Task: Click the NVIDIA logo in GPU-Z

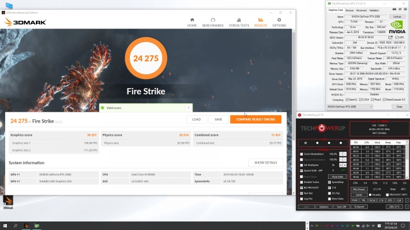Action: (397, 27)
